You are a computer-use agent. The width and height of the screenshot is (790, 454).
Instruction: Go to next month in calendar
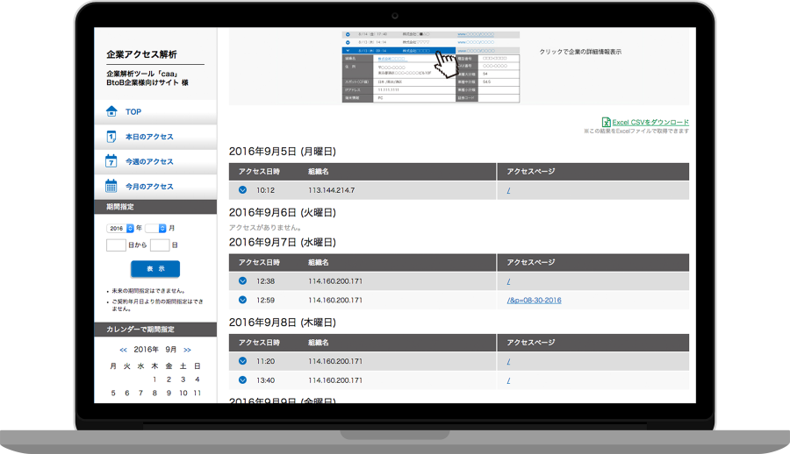coord(187,349)
